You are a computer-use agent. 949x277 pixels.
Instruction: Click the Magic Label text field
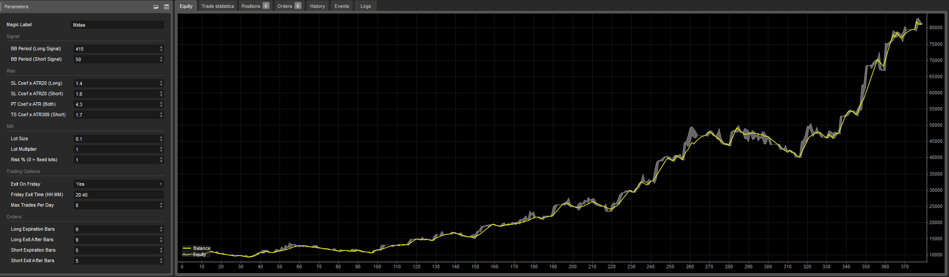[117, 25]
